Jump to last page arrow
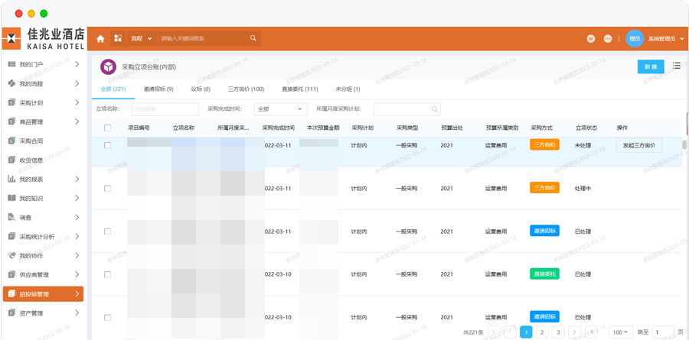 pyautogui.click(x=591, y=332)
